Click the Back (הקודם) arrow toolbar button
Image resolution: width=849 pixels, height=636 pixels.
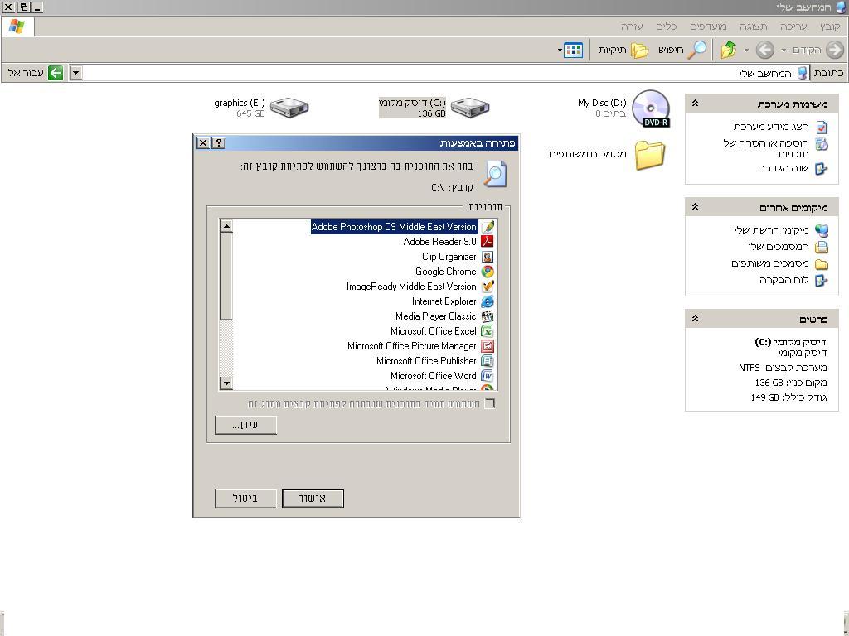tap(835, 50)
